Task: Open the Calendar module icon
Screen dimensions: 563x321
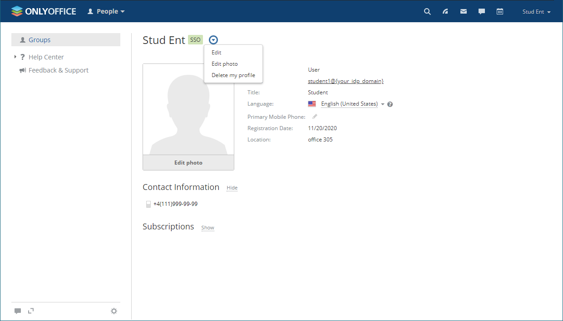Action: (x=499, y=11)
